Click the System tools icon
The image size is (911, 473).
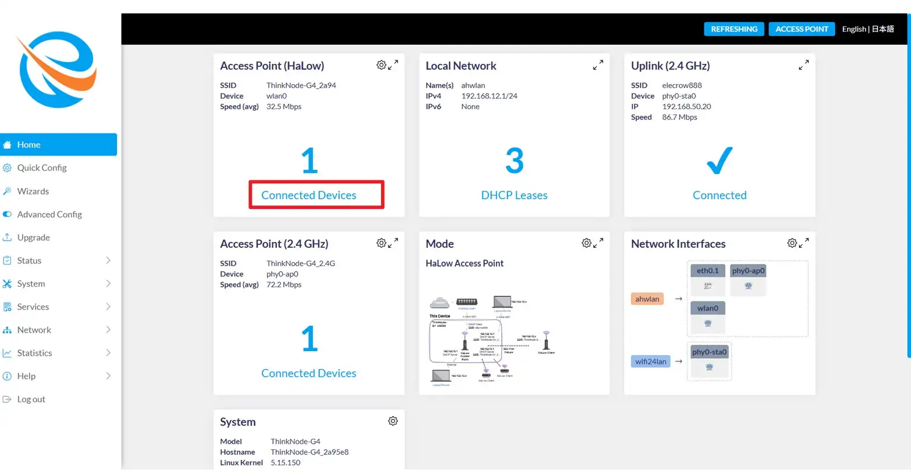tap(7, 284)
